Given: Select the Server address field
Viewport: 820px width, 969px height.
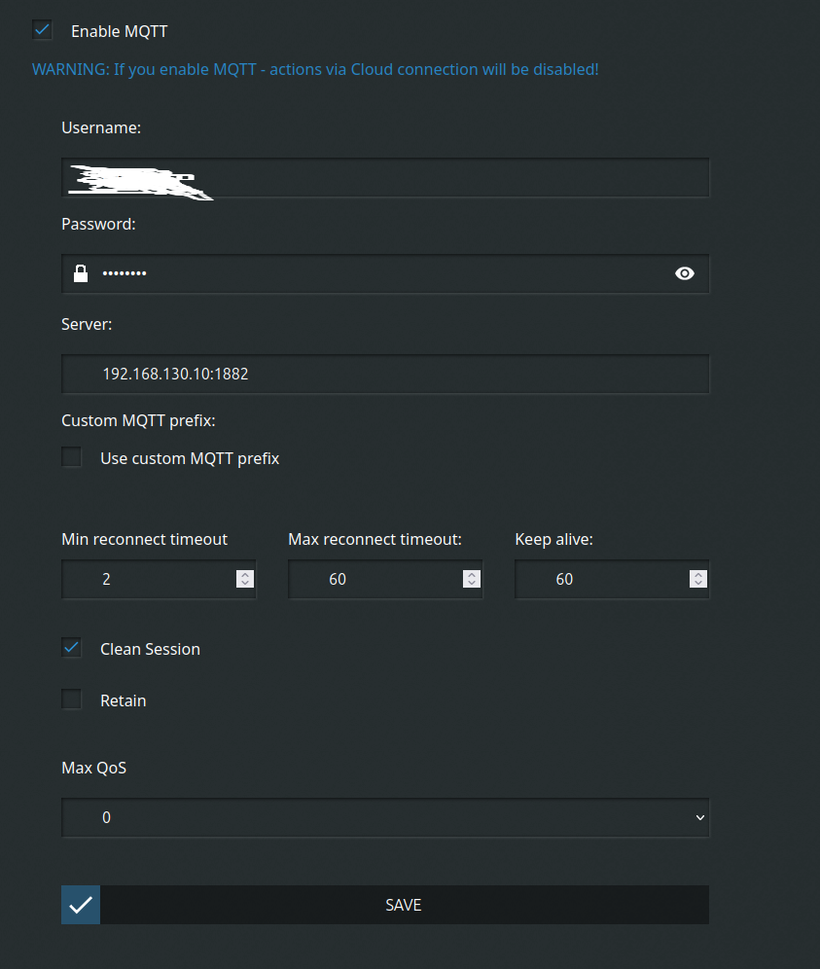Looking at the screenshot, I should [385, 374].
